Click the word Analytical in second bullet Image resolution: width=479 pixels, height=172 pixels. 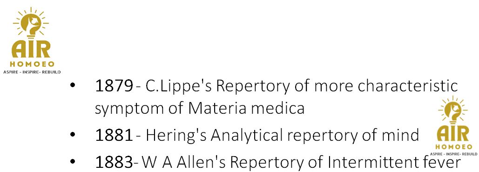(238, 136)
